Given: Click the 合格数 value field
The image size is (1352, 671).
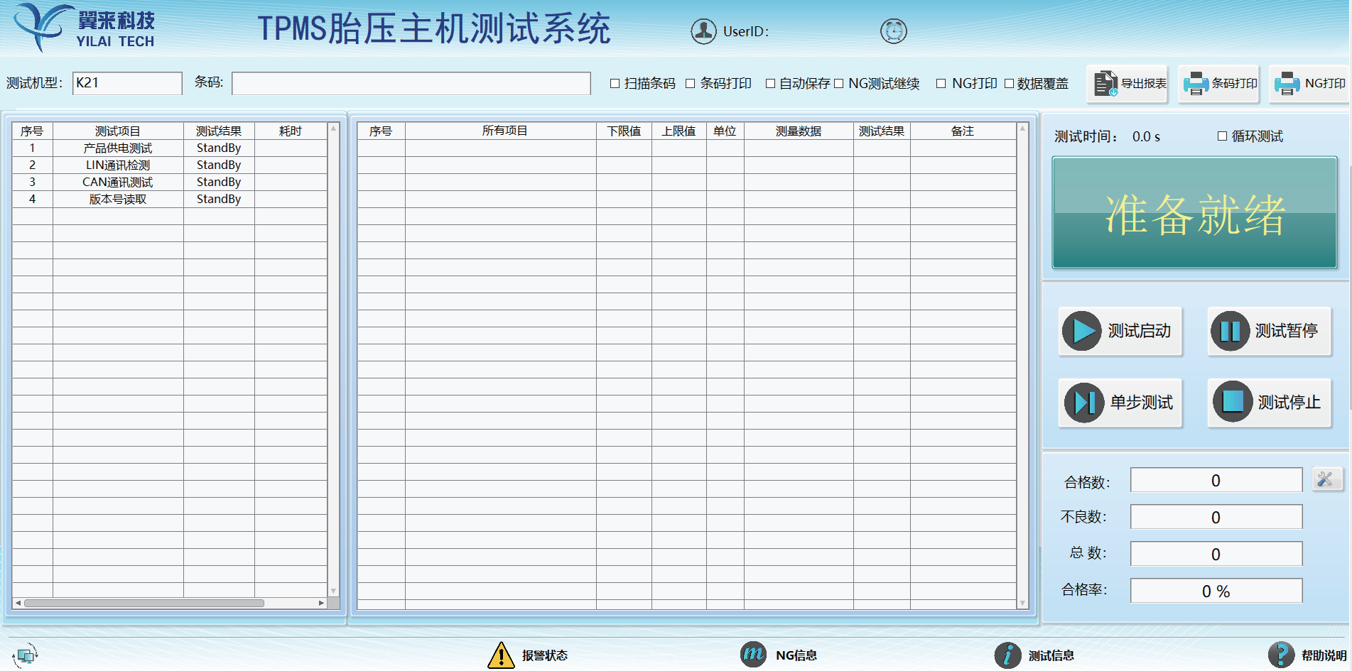Looking at the screenshot, I should pyautogui.click(x=1216, y=480).
